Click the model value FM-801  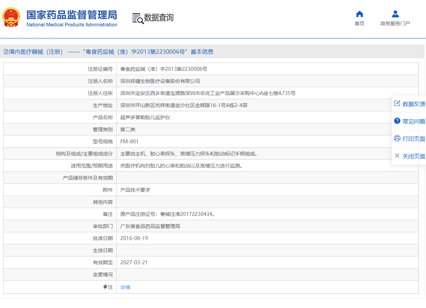(129, 142)
